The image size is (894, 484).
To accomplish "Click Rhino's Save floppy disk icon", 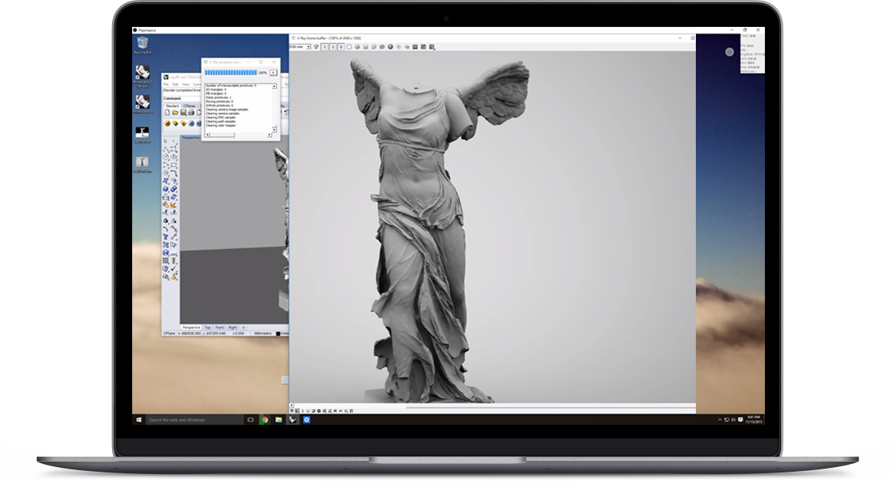I will [x=184, y=113].
